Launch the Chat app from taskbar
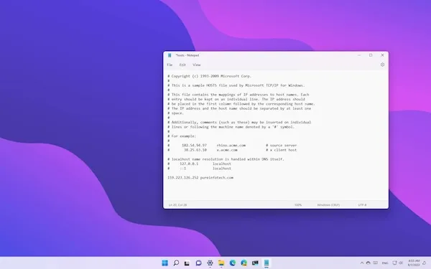The image size is (431, 269). point(198,263)
